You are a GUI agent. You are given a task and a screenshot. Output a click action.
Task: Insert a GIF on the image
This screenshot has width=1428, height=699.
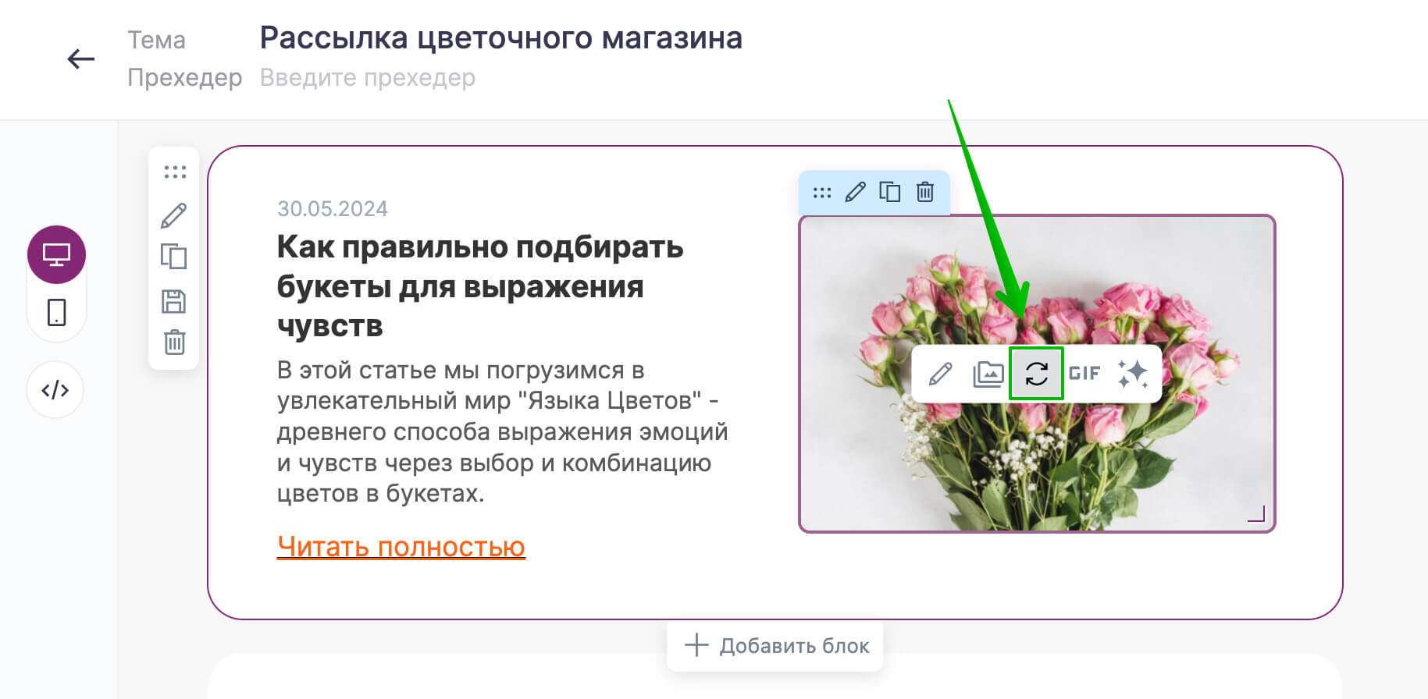[x=1084, y=374]
